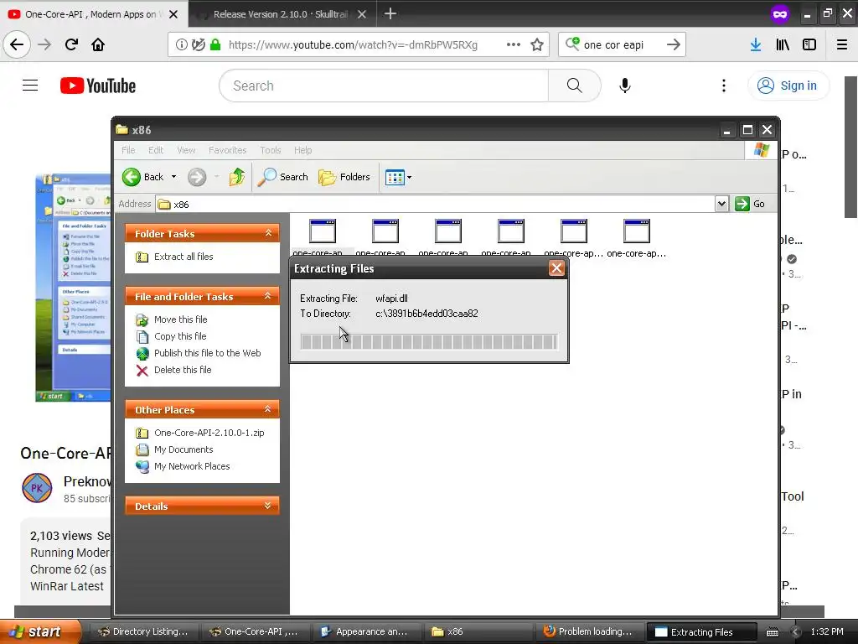Open Favorites menu in x86 window

(x=228, y=150)
